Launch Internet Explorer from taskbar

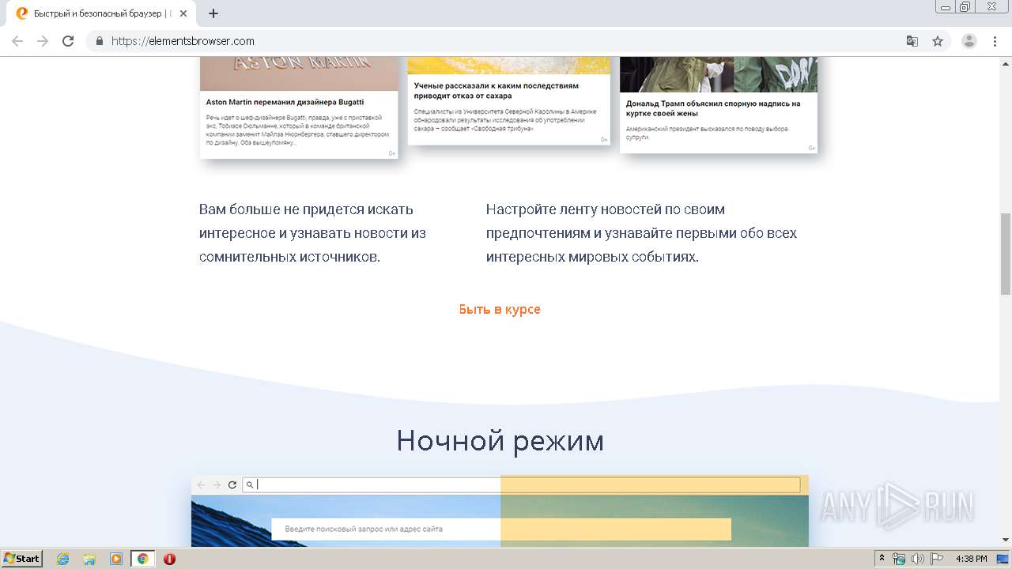coord(63,559)
